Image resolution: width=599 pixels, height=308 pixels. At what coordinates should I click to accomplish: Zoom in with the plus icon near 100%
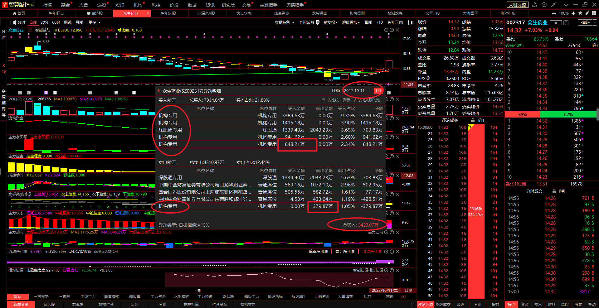coord(573,13)
